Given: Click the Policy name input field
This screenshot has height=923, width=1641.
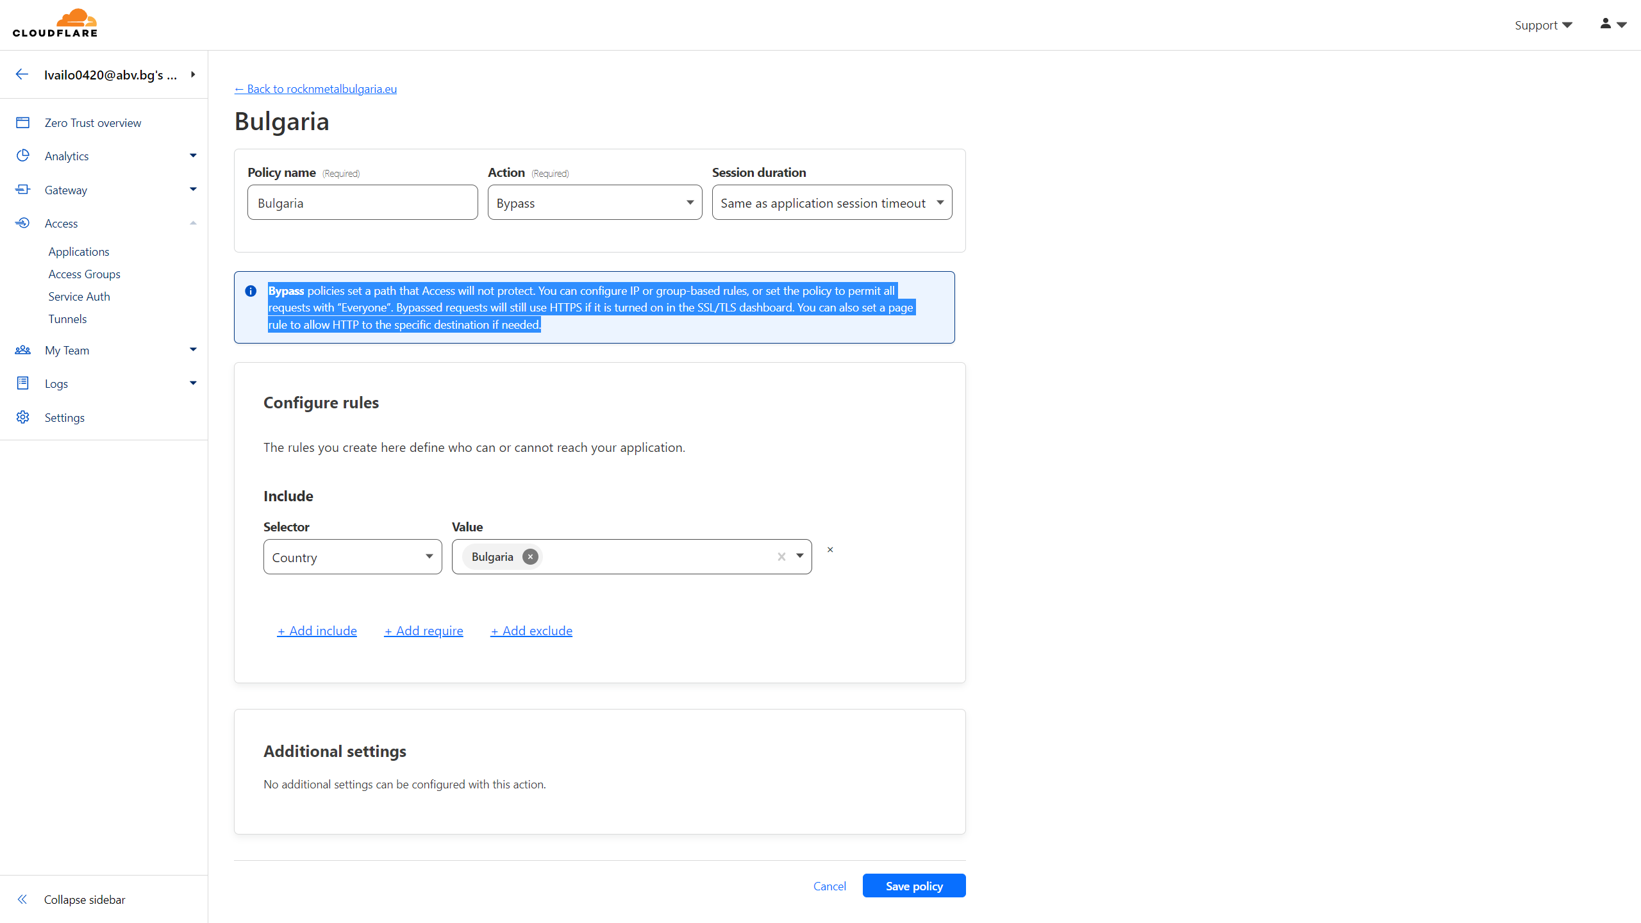Looking at the screenshot, I should coord(362,203).
